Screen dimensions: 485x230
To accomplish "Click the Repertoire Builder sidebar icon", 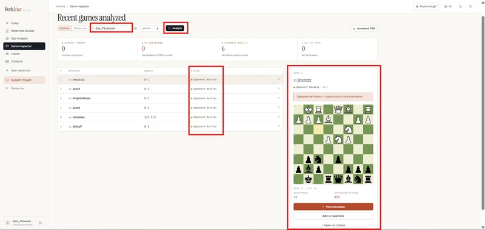I will tap(7, 31).
